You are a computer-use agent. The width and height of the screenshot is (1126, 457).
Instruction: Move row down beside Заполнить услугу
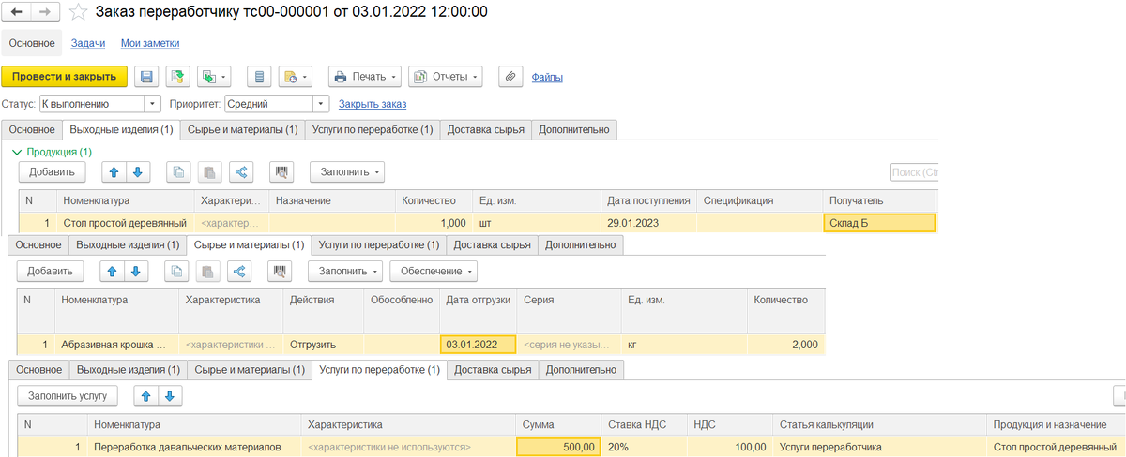pyautogui.click(x=170, y=396)
